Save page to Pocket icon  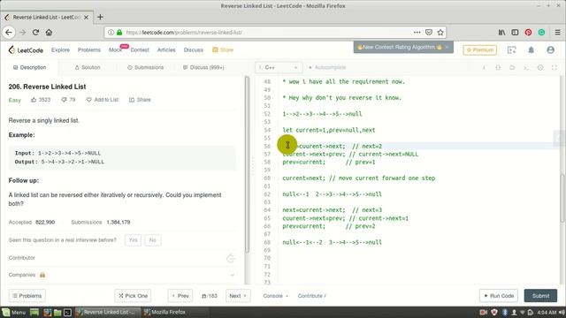(x=429, y=33)
